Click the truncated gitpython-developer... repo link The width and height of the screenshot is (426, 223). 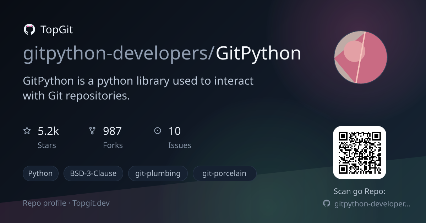(x=372, y=204)
